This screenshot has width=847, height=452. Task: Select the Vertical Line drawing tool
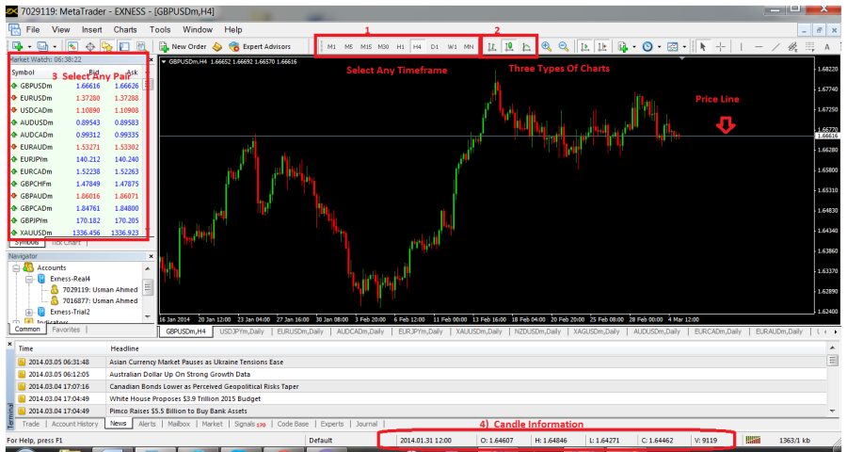coord(742,47)
